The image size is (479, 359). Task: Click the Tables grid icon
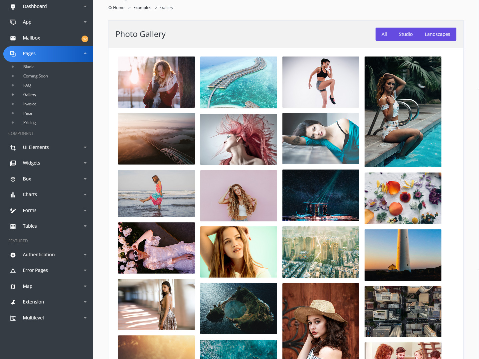tap(13, 226)
